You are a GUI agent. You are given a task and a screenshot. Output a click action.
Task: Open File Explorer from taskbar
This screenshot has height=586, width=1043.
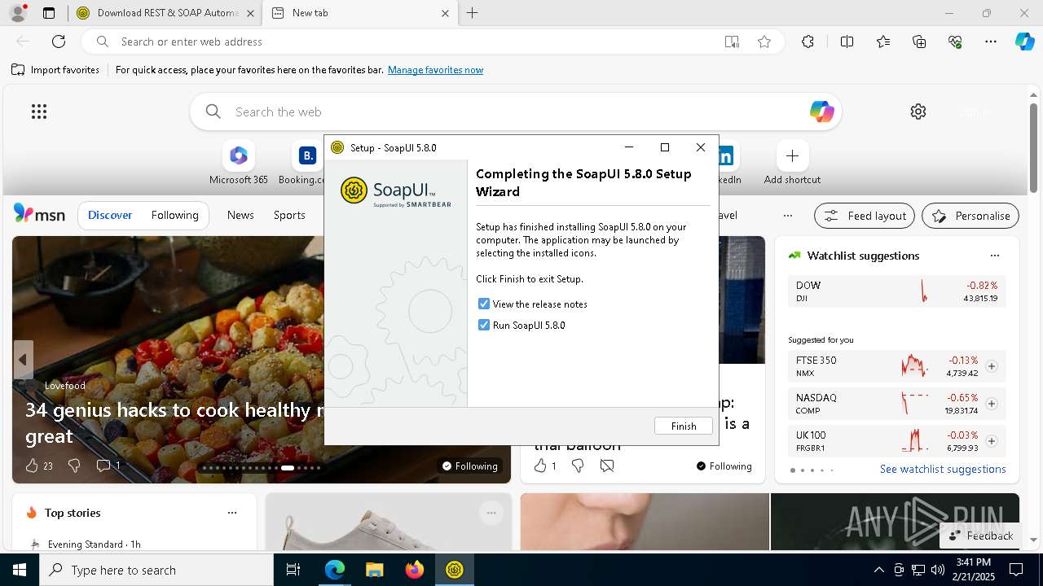coord(374,570)
